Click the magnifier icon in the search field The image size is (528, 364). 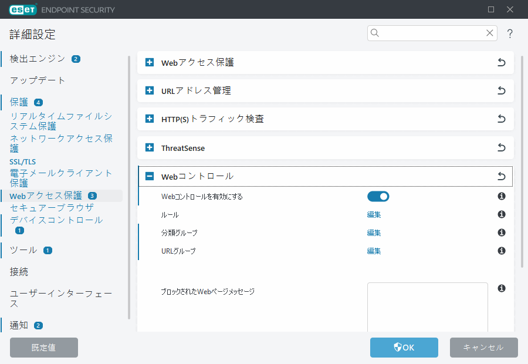375,33
